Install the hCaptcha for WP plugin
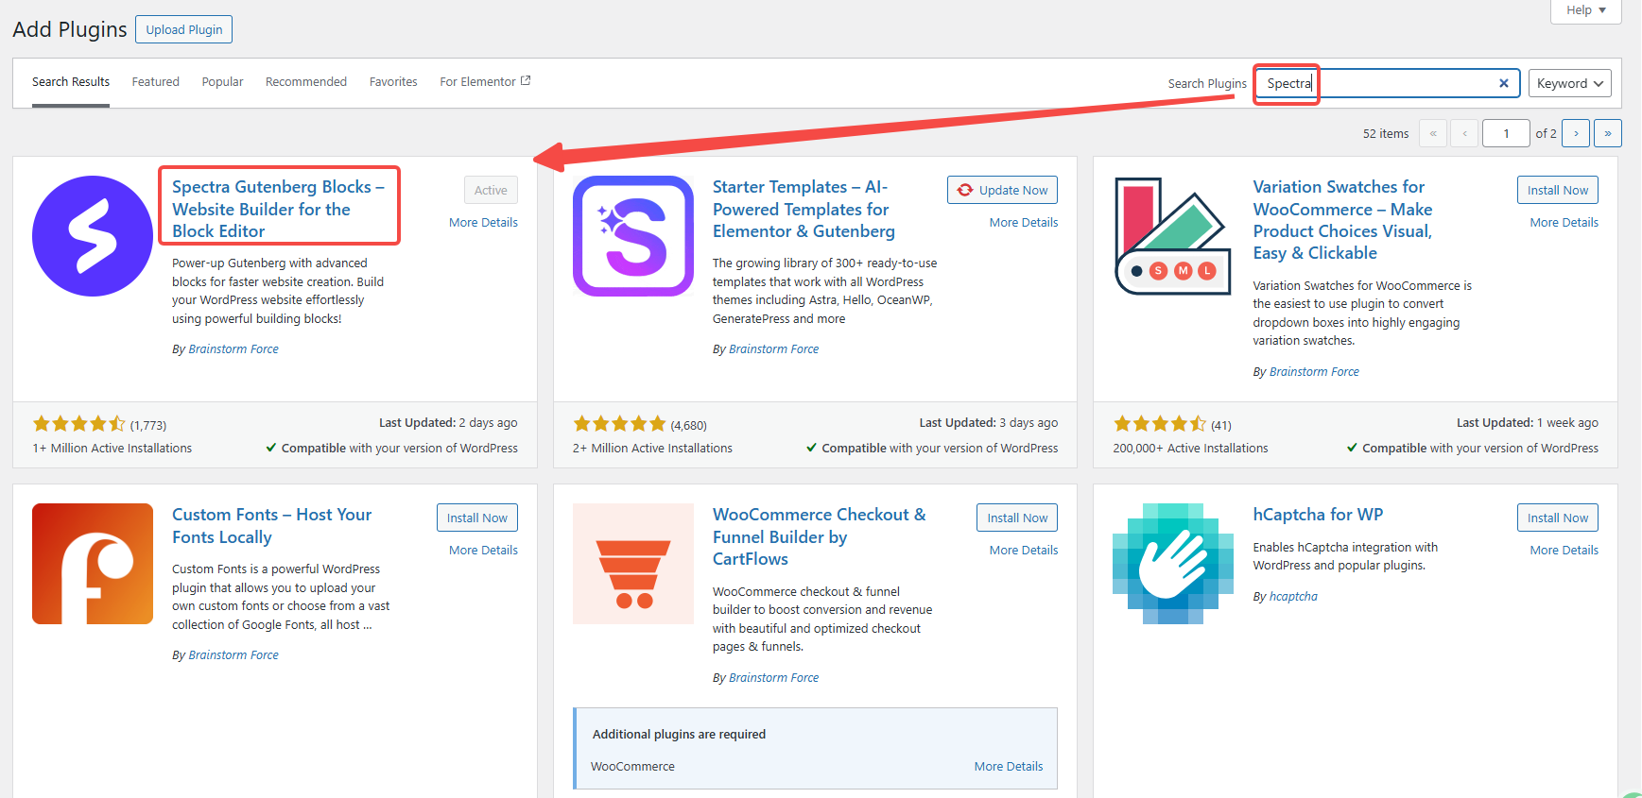Viewport: 1642px width, 798px height. (x=1558, y=518)
